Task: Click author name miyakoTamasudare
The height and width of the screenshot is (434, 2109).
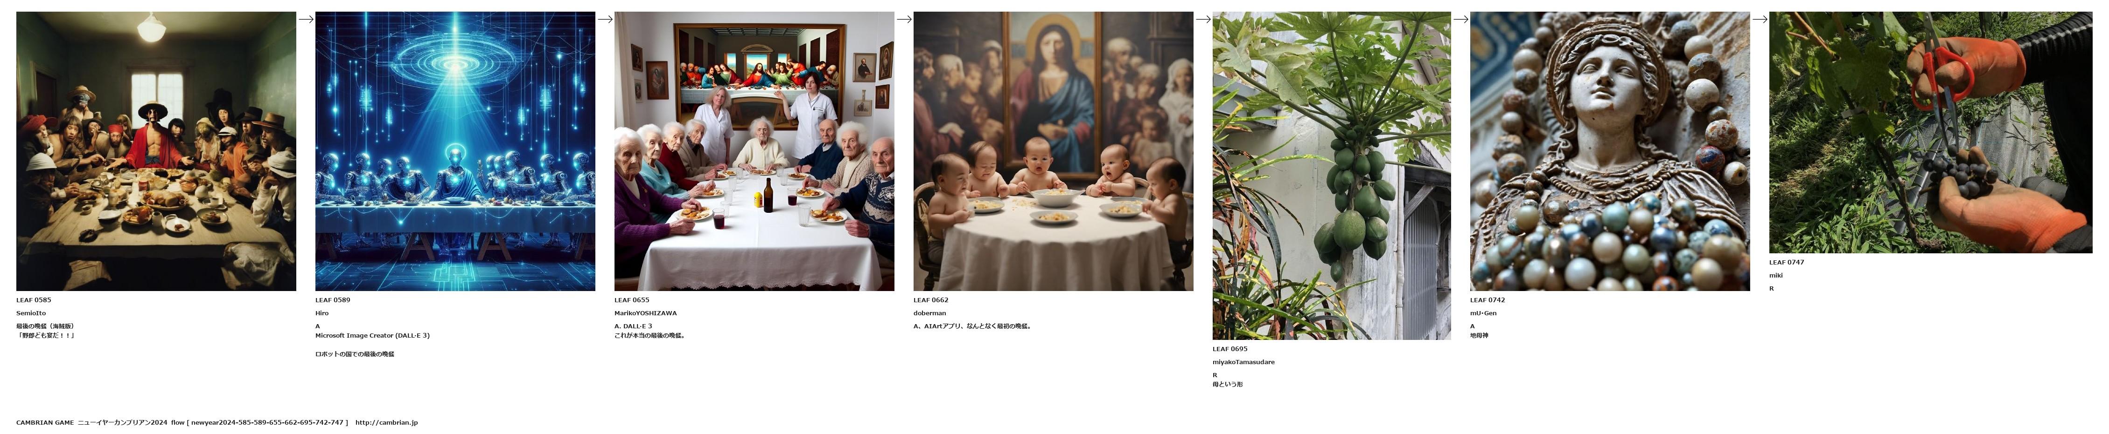Action: (1243, 362)
